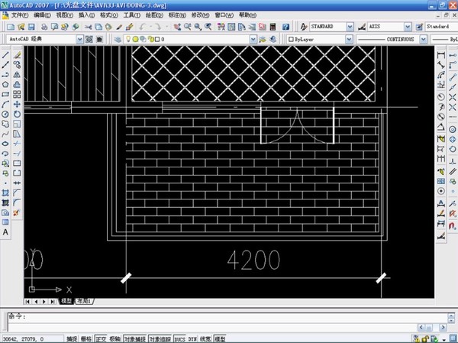Screen dimensions: 458x343
Task: Activate the Pan realtime tool
Action: pyautogui.click(x=177, y=27)
